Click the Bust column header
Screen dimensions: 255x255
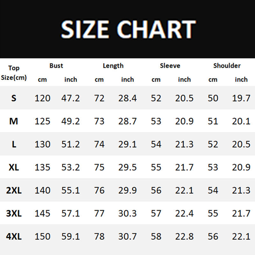tap(56, 66)
